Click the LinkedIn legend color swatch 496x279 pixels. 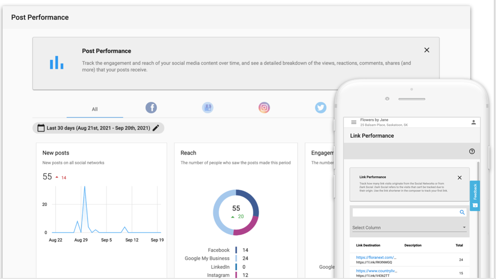click(x=236, y=267)
